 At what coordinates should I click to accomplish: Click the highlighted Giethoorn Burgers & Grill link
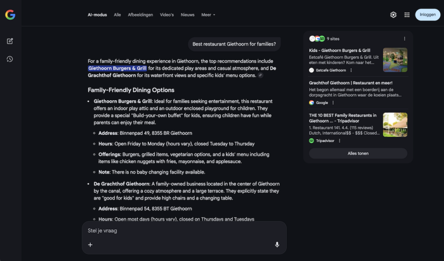click(x=117, y=68)
